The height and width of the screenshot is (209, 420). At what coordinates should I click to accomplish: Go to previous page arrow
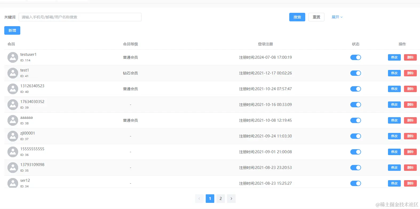(x=199, y=199)
